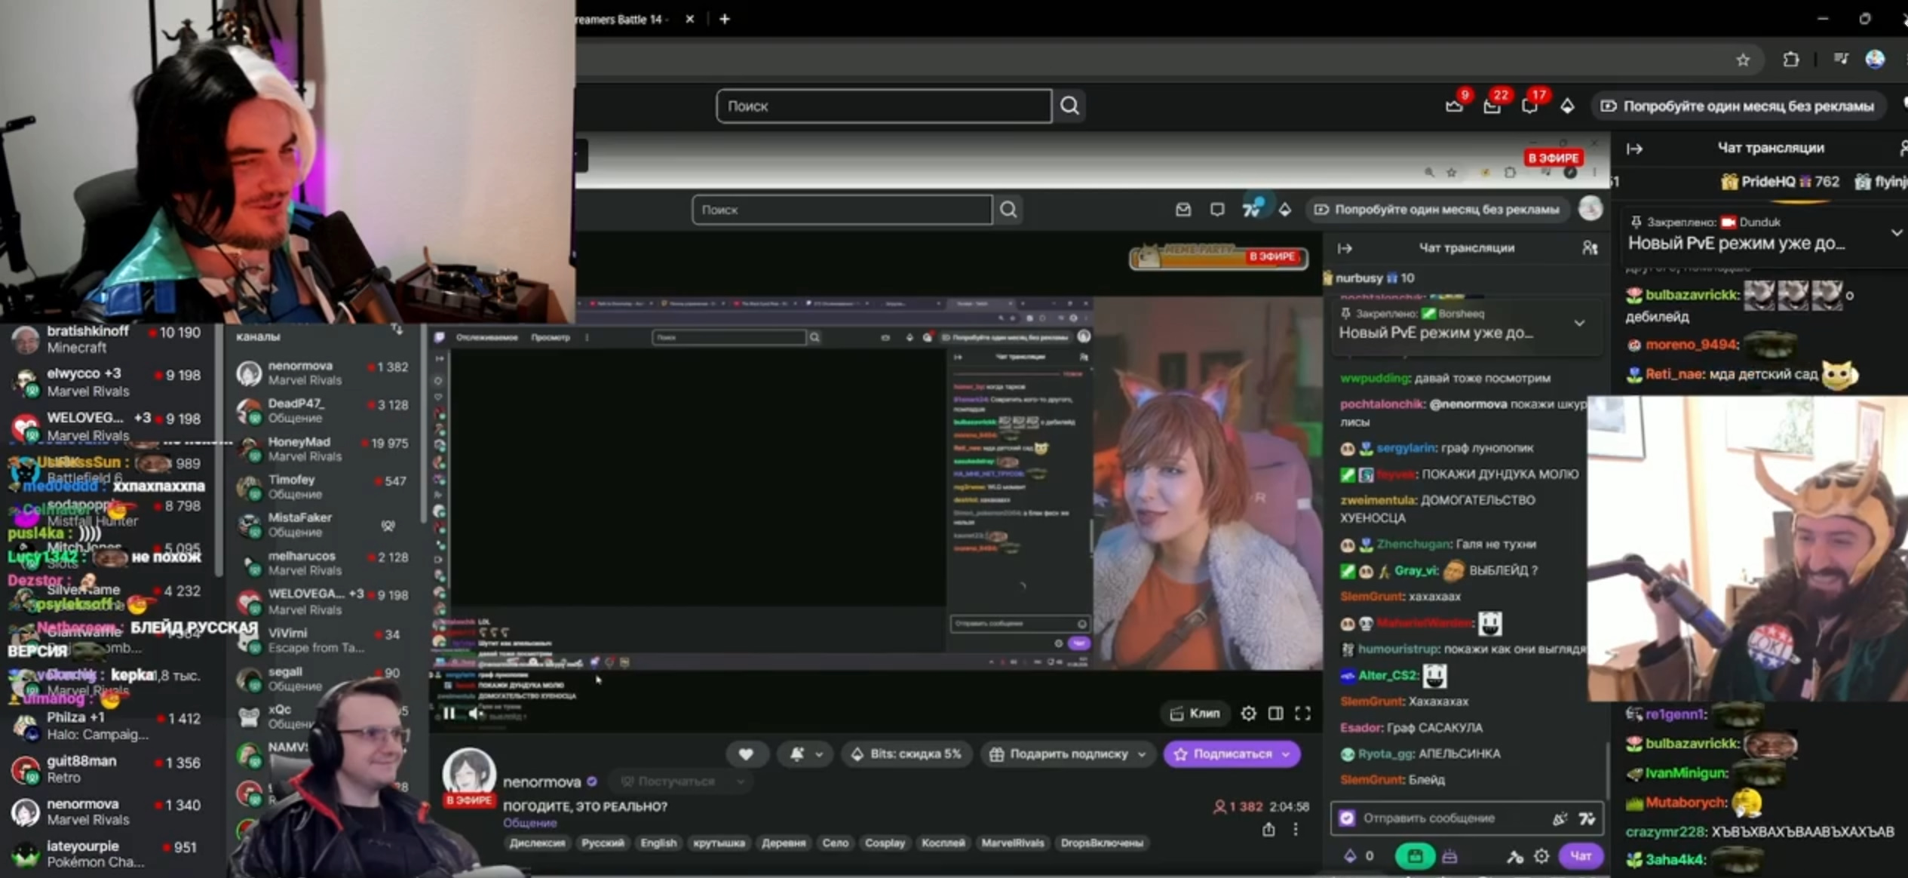Viewport: 1908px width, 878px height.
Task: Open DeadP47_ channel in sidebar
Action: [323, 411]
